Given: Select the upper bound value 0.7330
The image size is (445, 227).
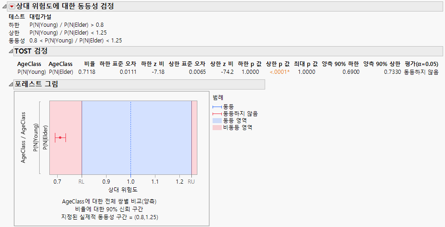Looking at the screenshot, I should 392,72.
